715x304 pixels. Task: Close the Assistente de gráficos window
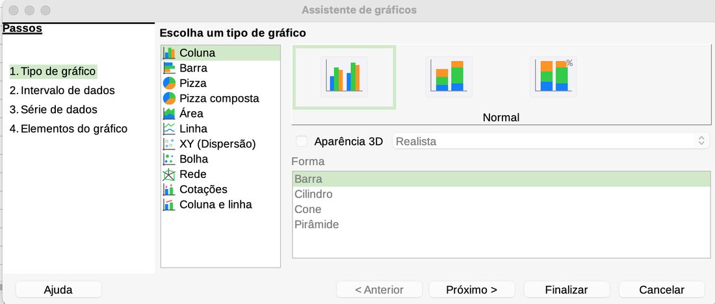tap(14, 10)
